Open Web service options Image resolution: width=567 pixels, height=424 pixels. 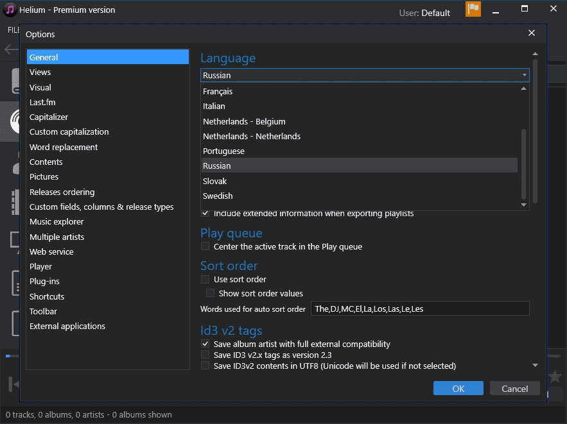click(108, 251)
